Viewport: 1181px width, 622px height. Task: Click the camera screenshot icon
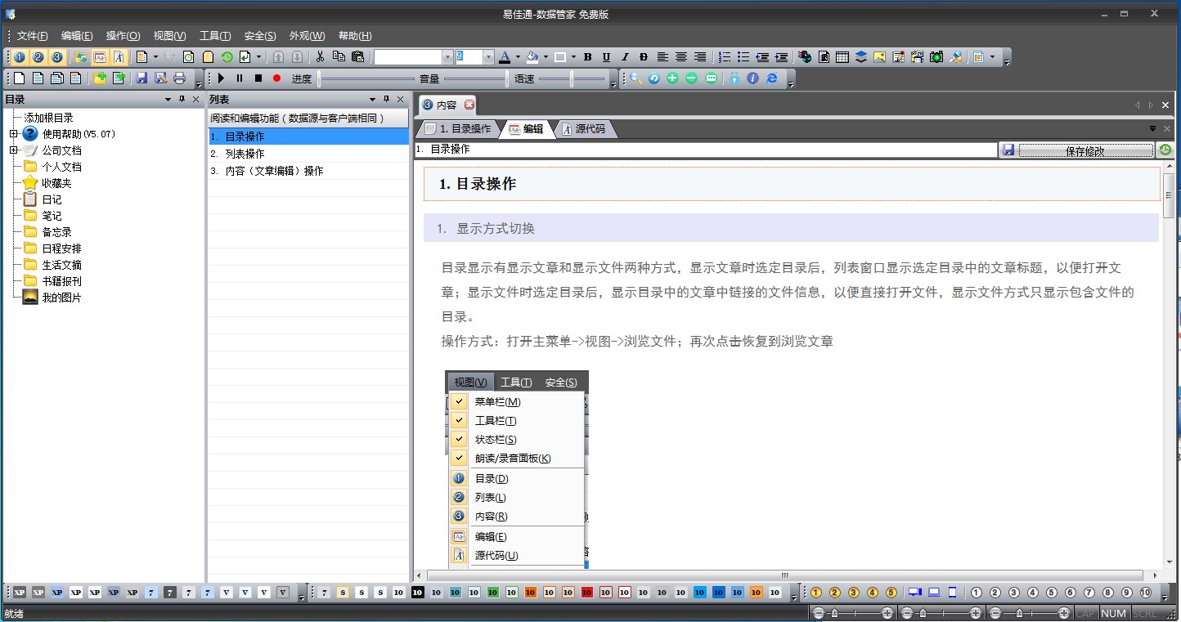pos(936,57)
